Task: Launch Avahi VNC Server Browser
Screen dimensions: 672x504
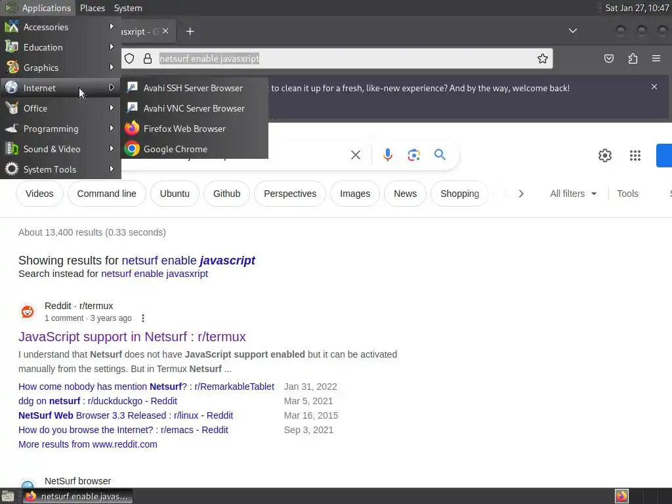Action: tap(194, 108)
